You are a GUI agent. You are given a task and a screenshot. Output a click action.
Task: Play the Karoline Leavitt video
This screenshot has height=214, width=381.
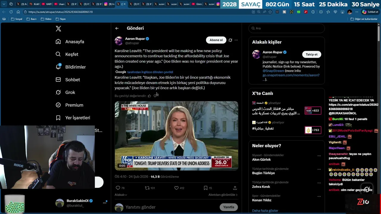pyautogui.click(x=177, y=136)
